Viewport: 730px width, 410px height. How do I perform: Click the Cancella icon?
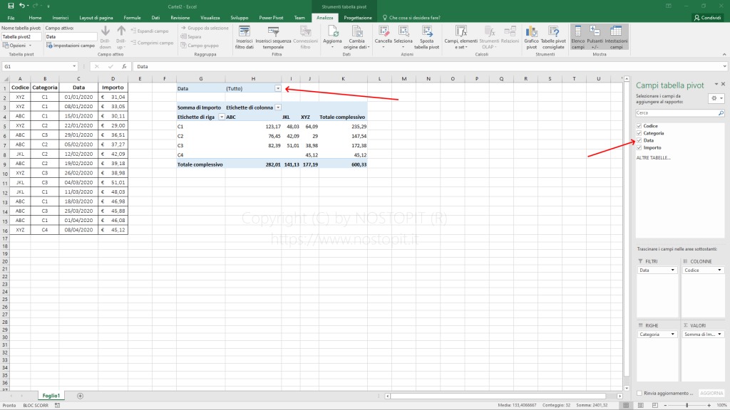384,31
